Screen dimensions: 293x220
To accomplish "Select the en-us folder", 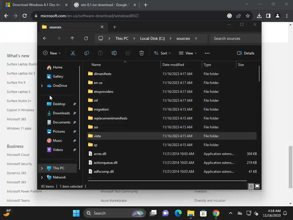I will (x=172, y=83).
